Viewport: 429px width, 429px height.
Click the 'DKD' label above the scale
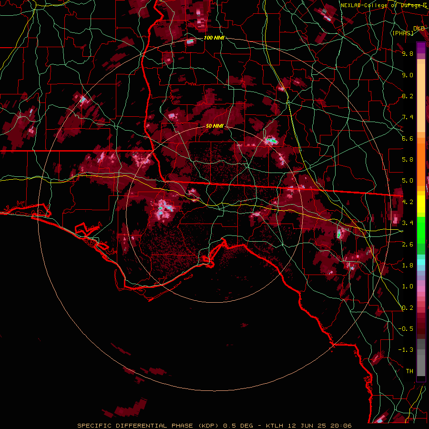[x=419, y=29]
